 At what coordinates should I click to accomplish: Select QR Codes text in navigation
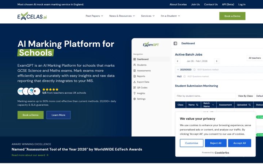pyautogui.click(x=142, y=88)
